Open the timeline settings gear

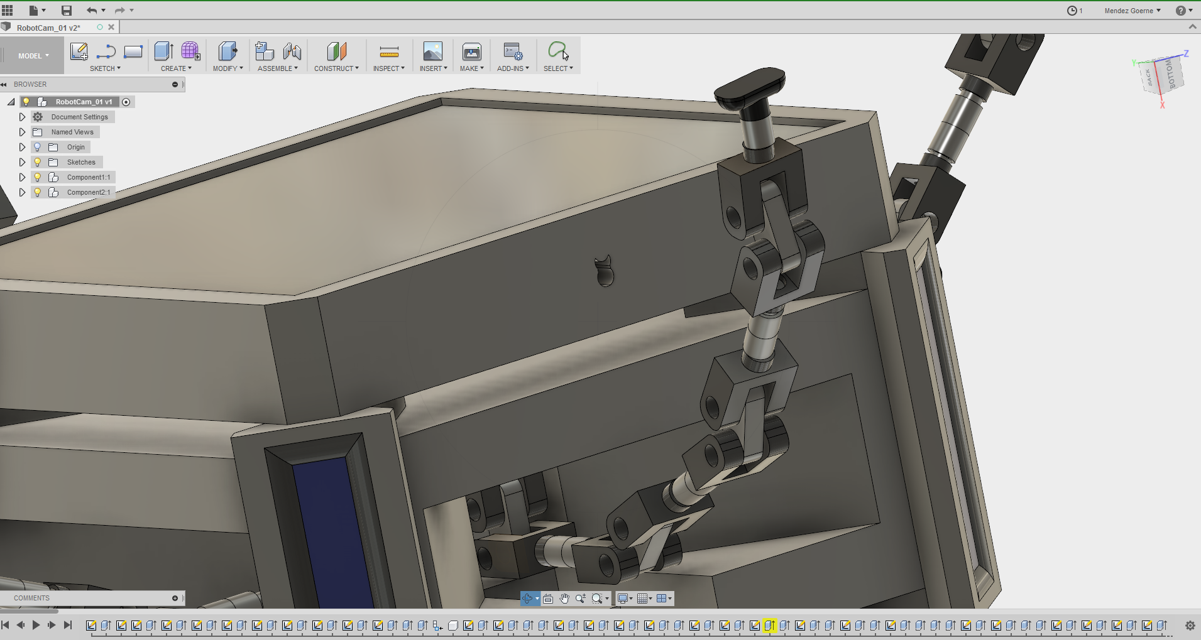1190,626
